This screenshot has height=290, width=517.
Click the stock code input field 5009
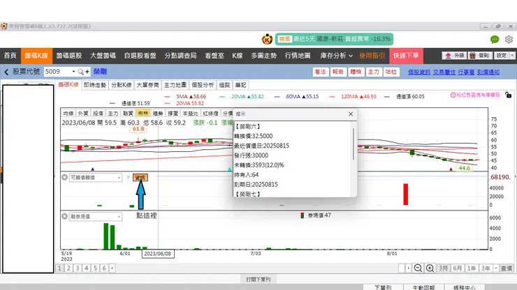pos(57,71)
